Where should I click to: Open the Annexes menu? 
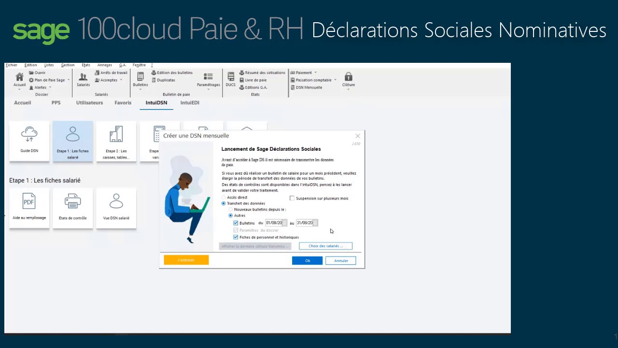click(105, 65)
